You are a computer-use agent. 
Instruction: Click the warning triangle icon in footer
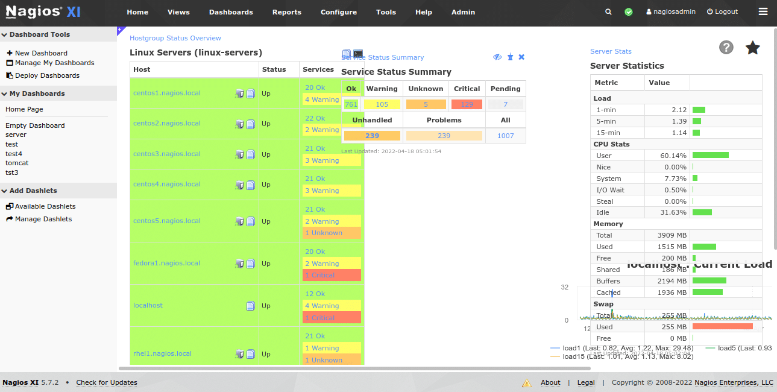pos(526,382)
